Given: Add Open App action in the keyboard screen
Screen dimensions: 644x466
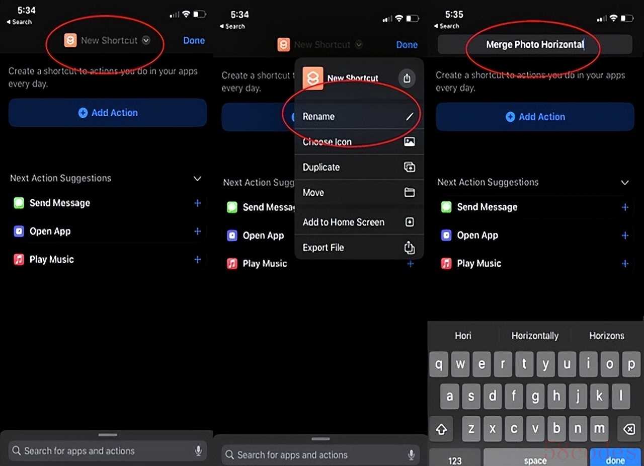Looking at the screenshot, I should coord(625,236).
